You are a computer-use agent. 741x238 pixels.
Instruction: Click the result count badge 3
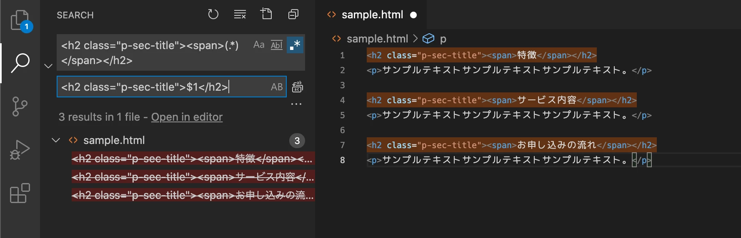pos(297,141)
